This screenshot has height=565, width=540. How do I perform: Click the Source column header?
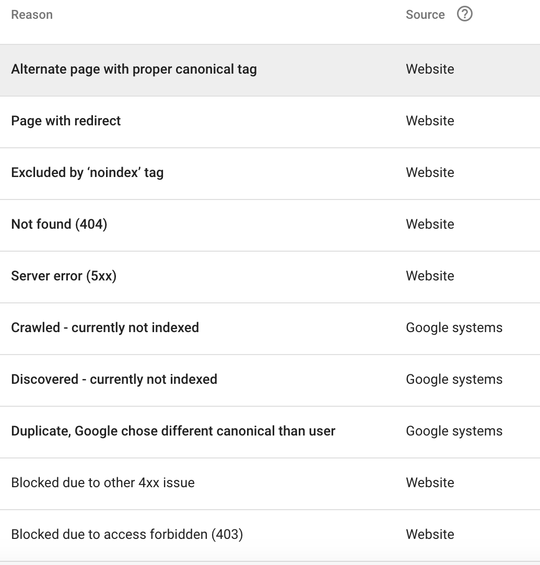pyautogui.click(x=425, y=15)
